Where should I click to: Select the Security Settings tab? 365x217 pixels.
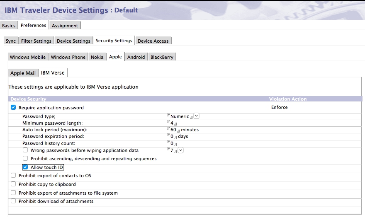pyautogui.click(x=114, y=41)
